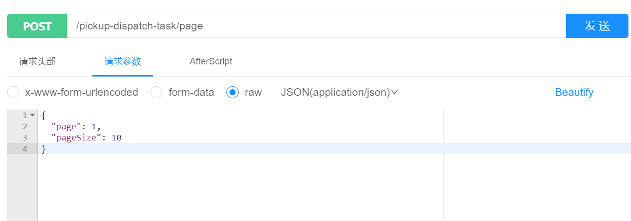The image size is (631, 221).
Task: Open the POST request method selector
Action: coord(37,26)
